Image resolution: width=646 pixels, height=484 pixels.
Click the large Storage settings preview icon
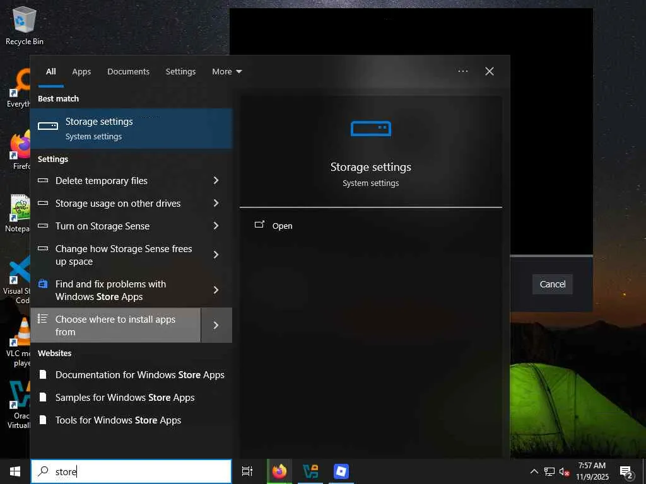click(x=370, y=129)
